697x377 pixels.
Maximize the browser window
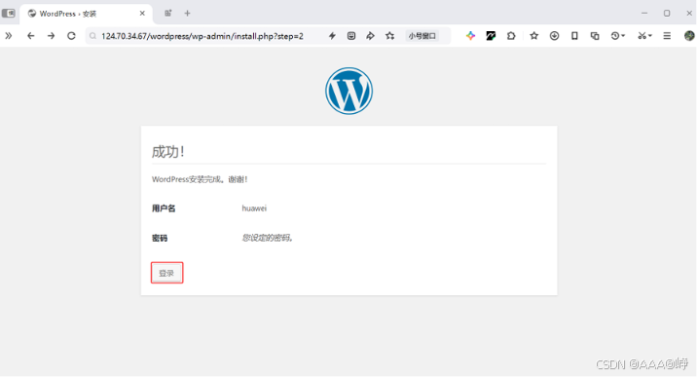pyautogui.click(x=667, y=14)
